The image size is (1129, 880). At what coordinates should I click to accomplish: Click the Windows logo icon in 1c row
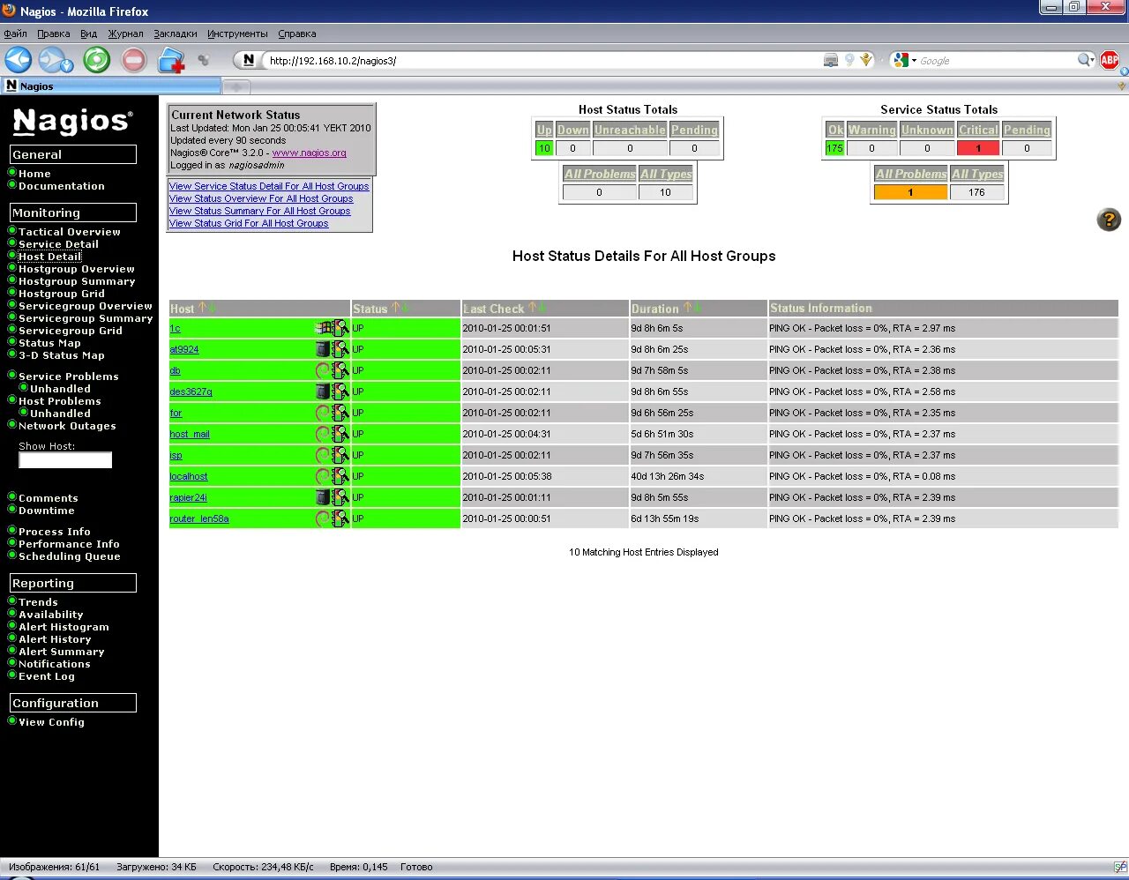(x=324, y=328)
